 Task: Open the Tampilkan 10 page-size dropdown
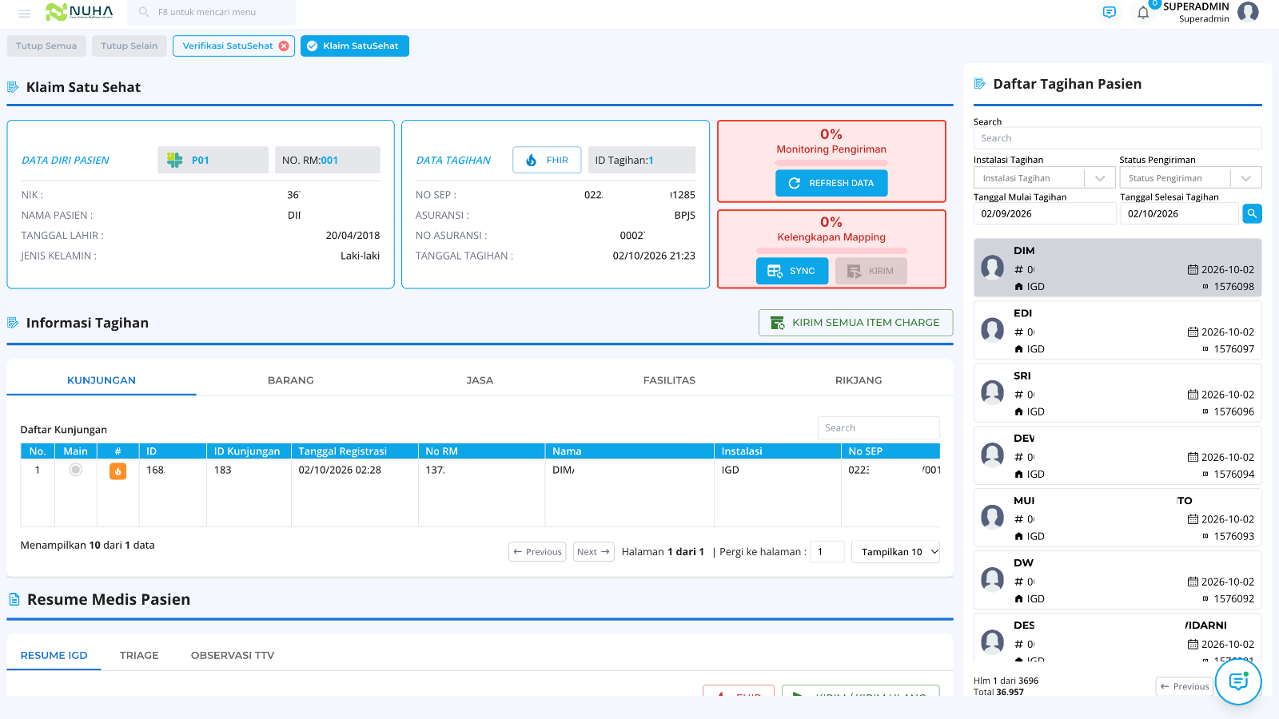click(x=896, y=552)
